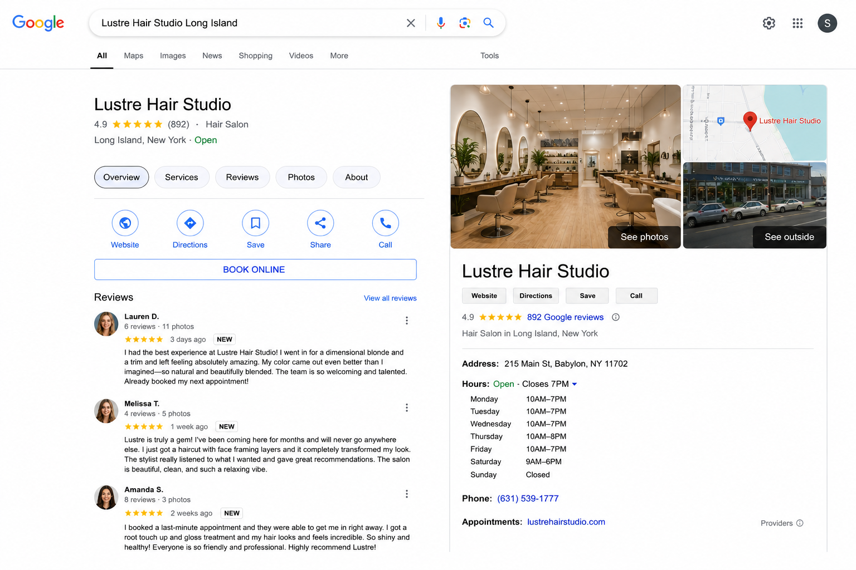
Task: Switch to the Shopping tab
Action: [x=256, y=56]
